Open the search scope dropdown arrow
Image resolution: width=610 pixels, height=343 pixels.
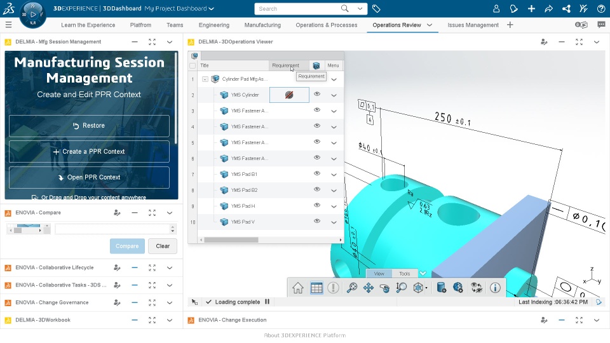[x=360, y=8]
